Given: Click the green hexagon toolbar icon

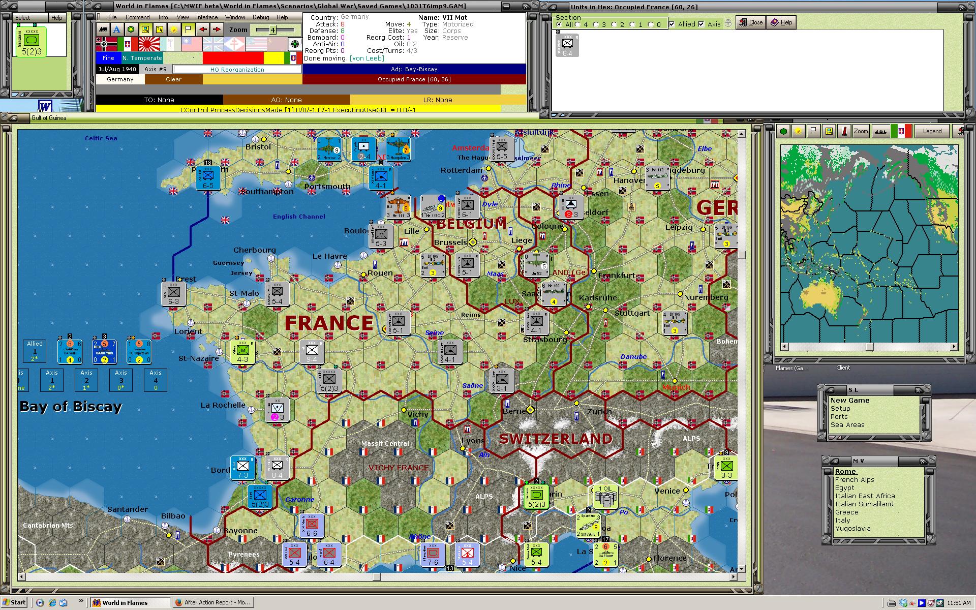Looking at the screenshot, I should coord(131,29).
